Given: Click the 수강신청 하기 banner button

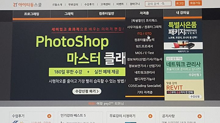Looking at the screenshot, I should click(x=87, y=91).
